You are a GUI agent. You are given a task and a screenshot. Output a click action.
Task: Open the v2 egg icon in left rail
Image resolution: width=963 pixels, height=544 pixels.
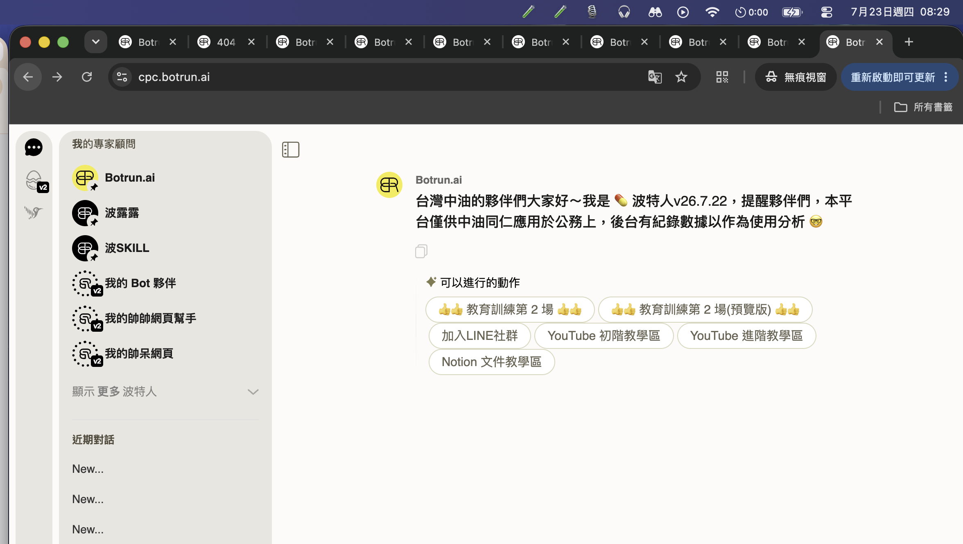coord(36,181)
